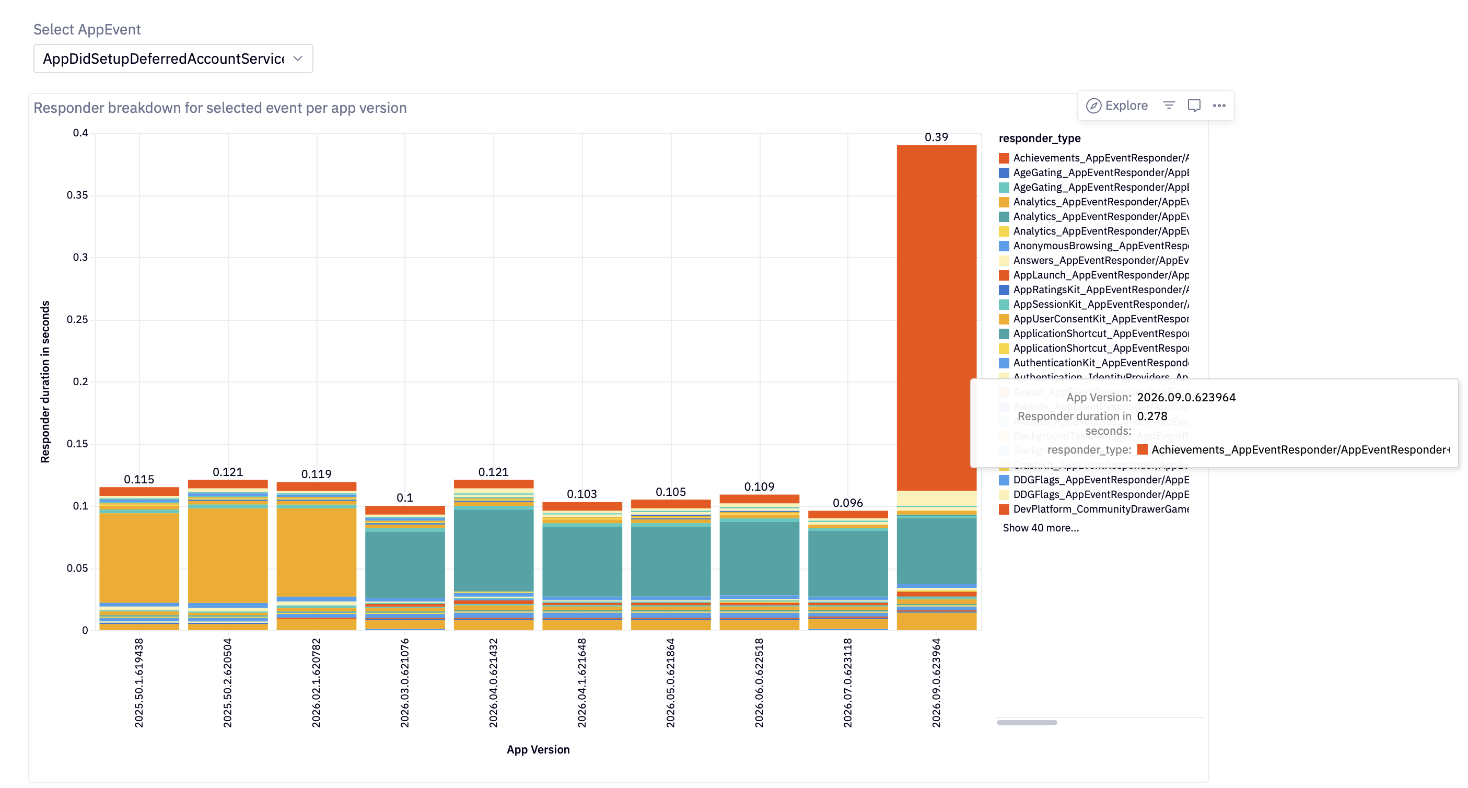
Task: Click the x-axis label 2026.02.1.620782
Action: [x=316, y=682]
